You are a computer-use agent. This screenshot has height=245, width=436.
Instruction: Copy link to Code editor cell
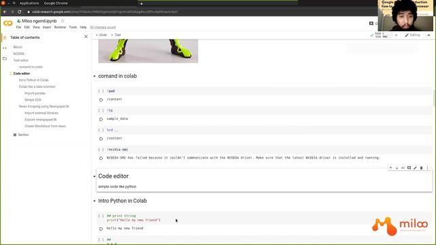[403, 168]
